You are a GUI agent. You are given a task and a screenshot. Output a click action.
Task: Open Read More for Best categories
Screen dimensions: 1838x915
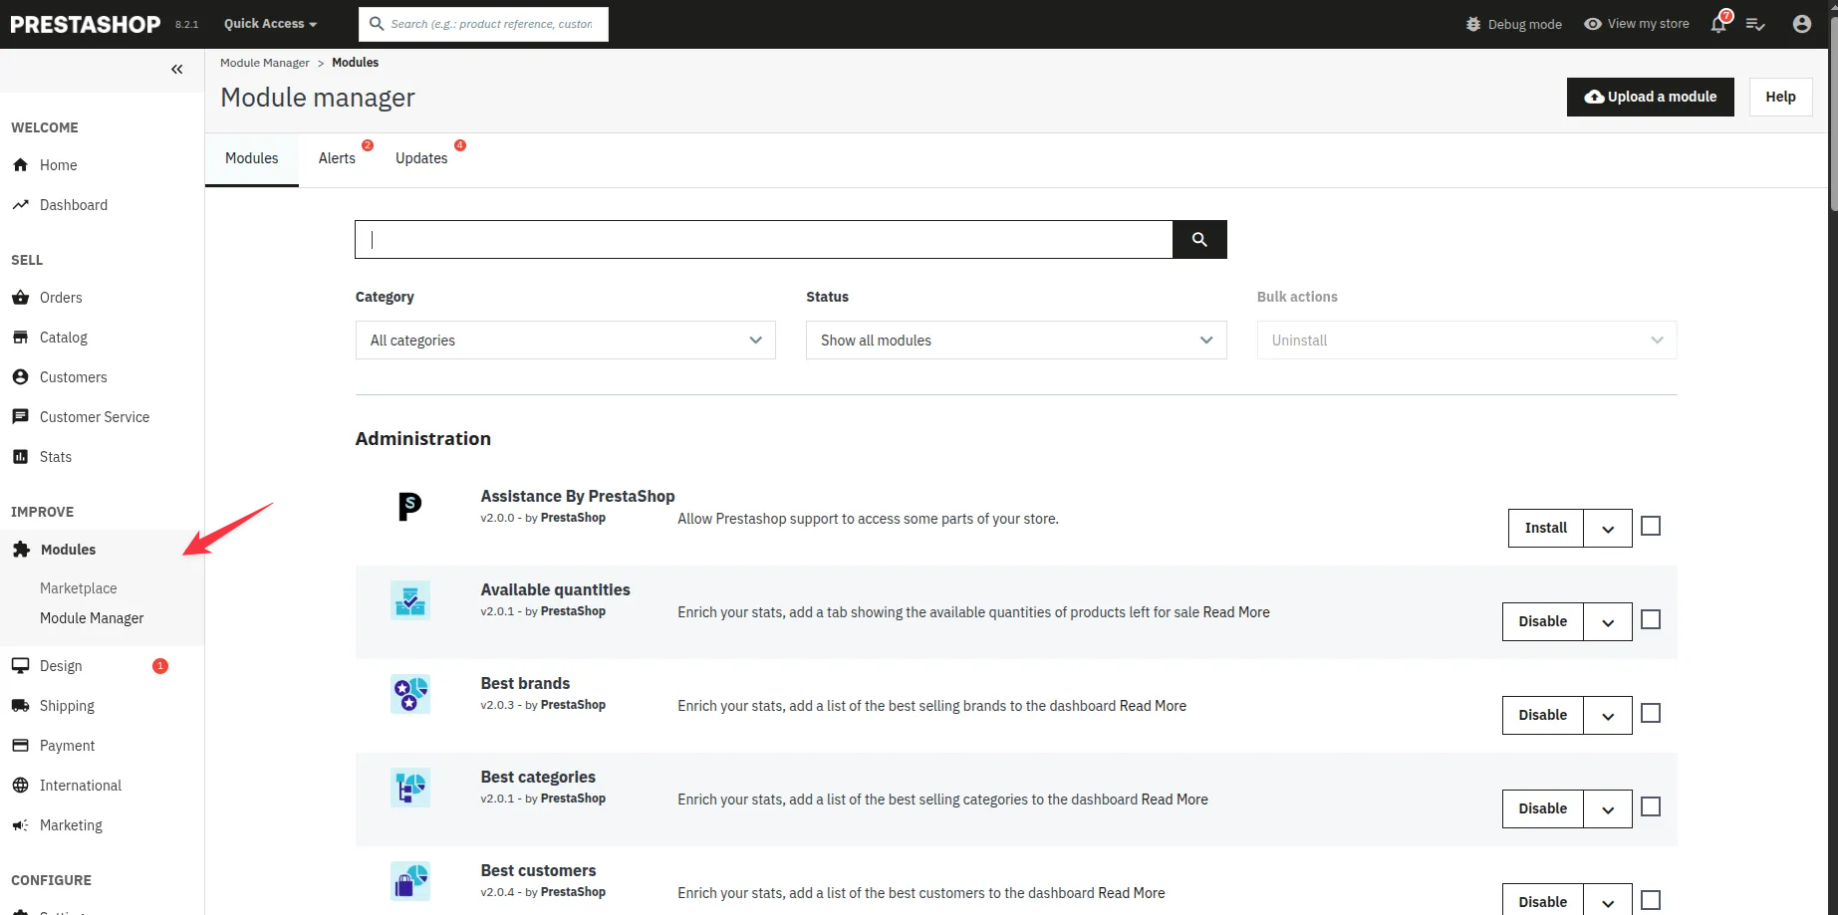click(1175, 799)
